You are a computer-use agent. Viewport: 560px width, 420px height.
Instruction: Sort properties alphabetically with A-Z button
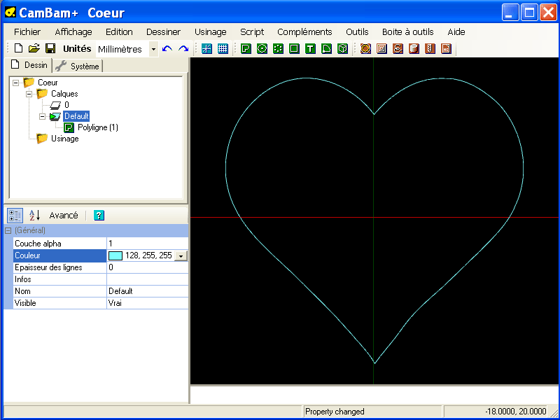click(x=34, y=215)
